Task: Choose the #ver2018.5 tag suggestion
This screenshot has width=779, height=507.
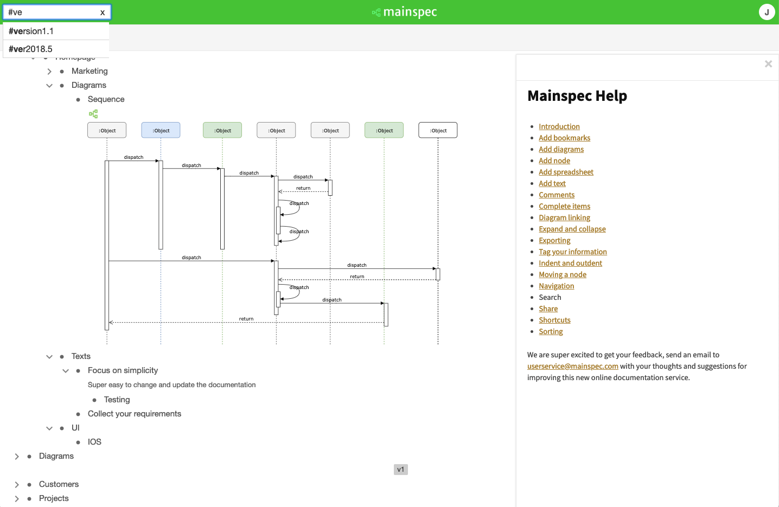Action: (56, 49)
